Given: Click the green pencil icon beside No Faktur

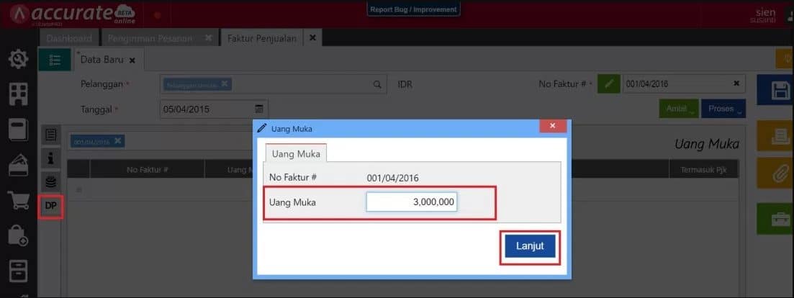Looking at the screenshot, I should (x=609, y=84).
